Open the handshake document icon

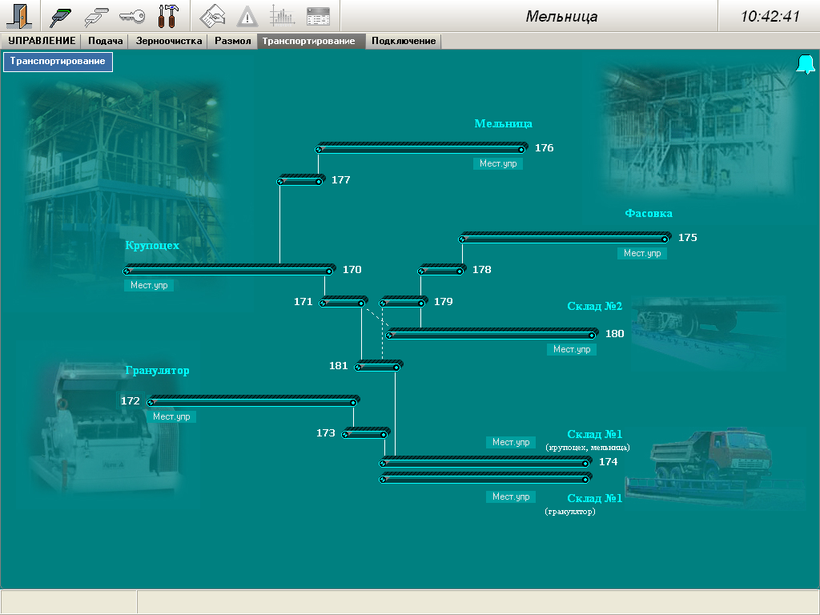coord(212,16)
